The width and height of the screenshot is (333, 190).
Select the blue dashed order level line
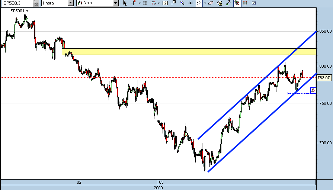(299, 93)
